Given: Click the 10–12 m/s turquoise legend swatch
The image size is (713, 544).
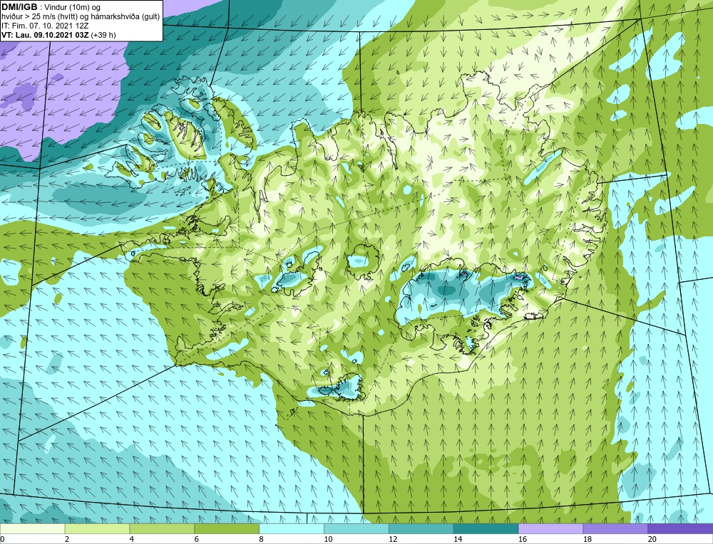Looking at the screenshot, I should tap(356, 528).
